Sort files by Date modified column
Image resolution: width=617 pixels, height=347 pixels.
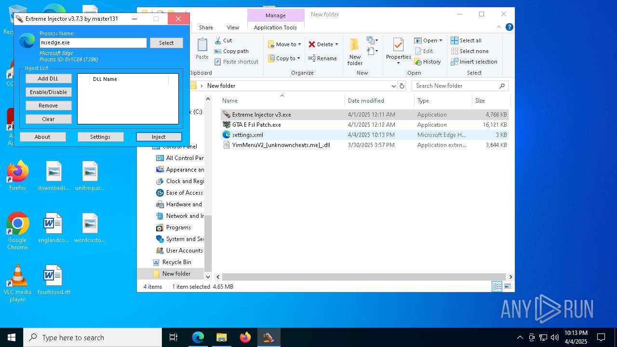tap(379, 101)
